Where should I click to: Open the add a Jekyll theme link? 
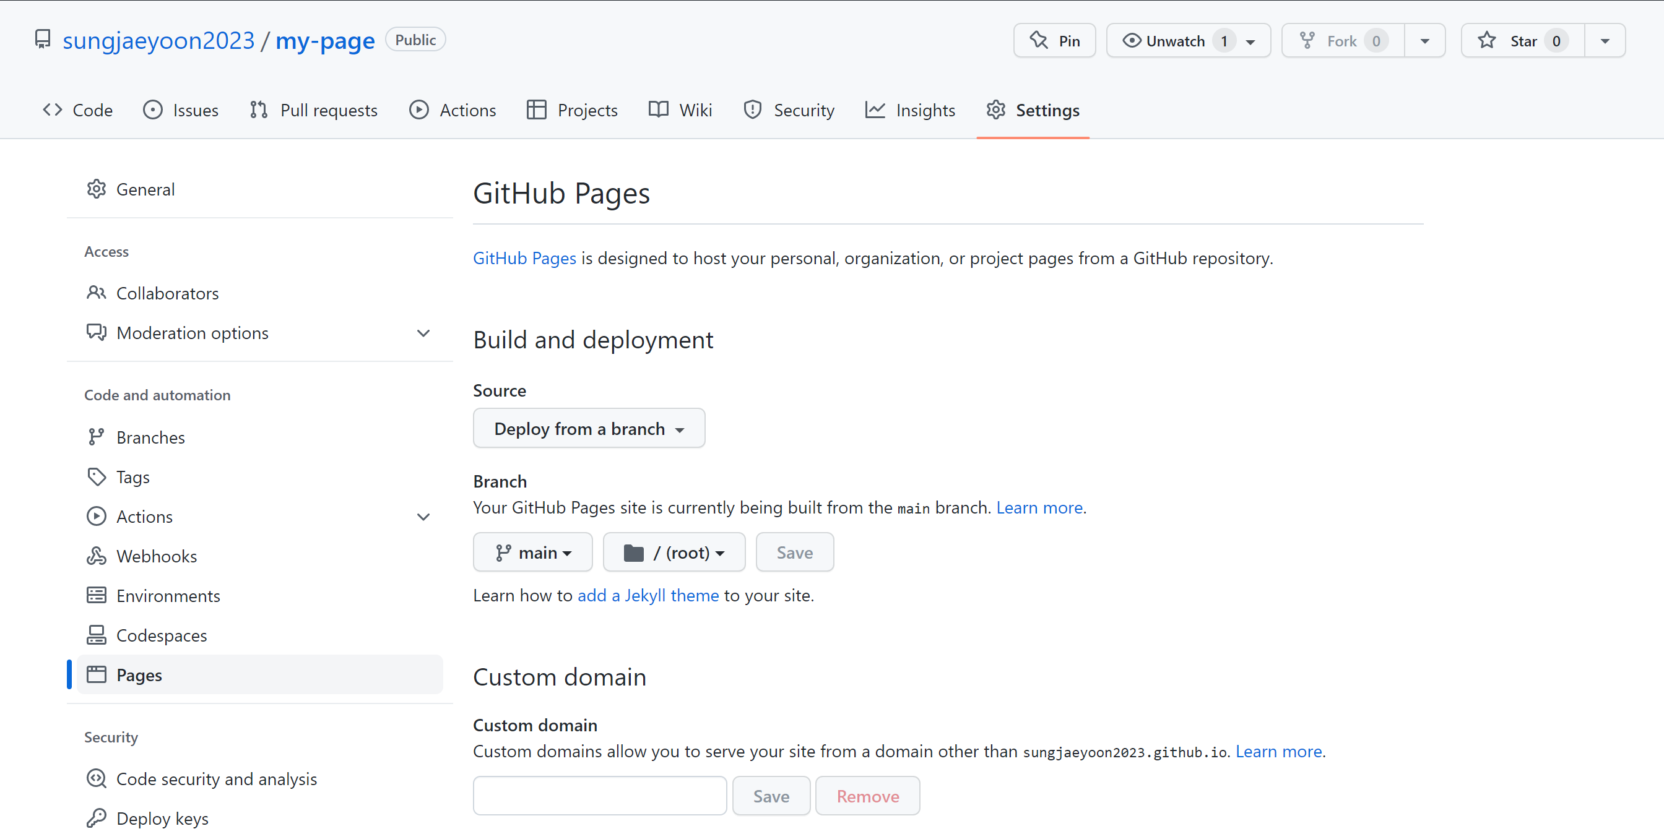point(648,595)
